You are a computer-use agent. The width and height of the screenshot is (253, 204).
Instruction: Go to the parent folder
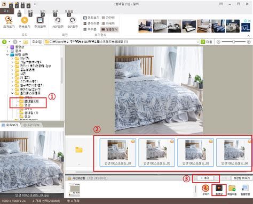[26, 42]
